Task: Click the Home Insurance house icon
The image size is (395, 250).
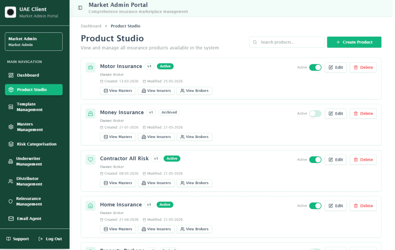Action: (90, 206)
